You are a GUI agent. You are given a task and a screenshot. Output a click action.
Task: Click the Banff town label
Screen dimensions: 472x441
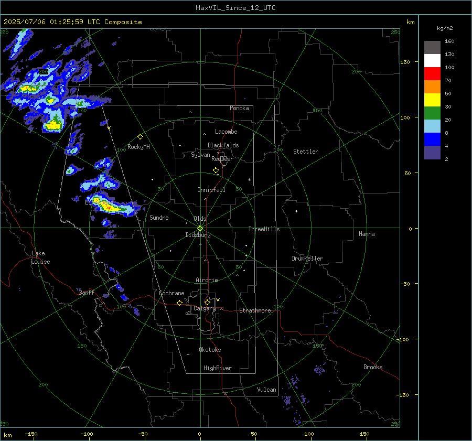click(87, 293)
